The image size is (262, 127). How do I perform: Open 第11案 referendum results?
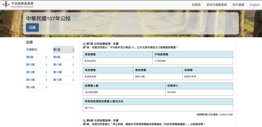pyautogui.click(x=57, y=65)
